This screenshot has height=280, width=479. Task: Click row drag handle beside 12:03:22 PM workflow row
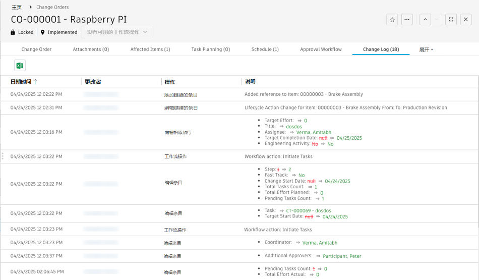tap(3, 156)
